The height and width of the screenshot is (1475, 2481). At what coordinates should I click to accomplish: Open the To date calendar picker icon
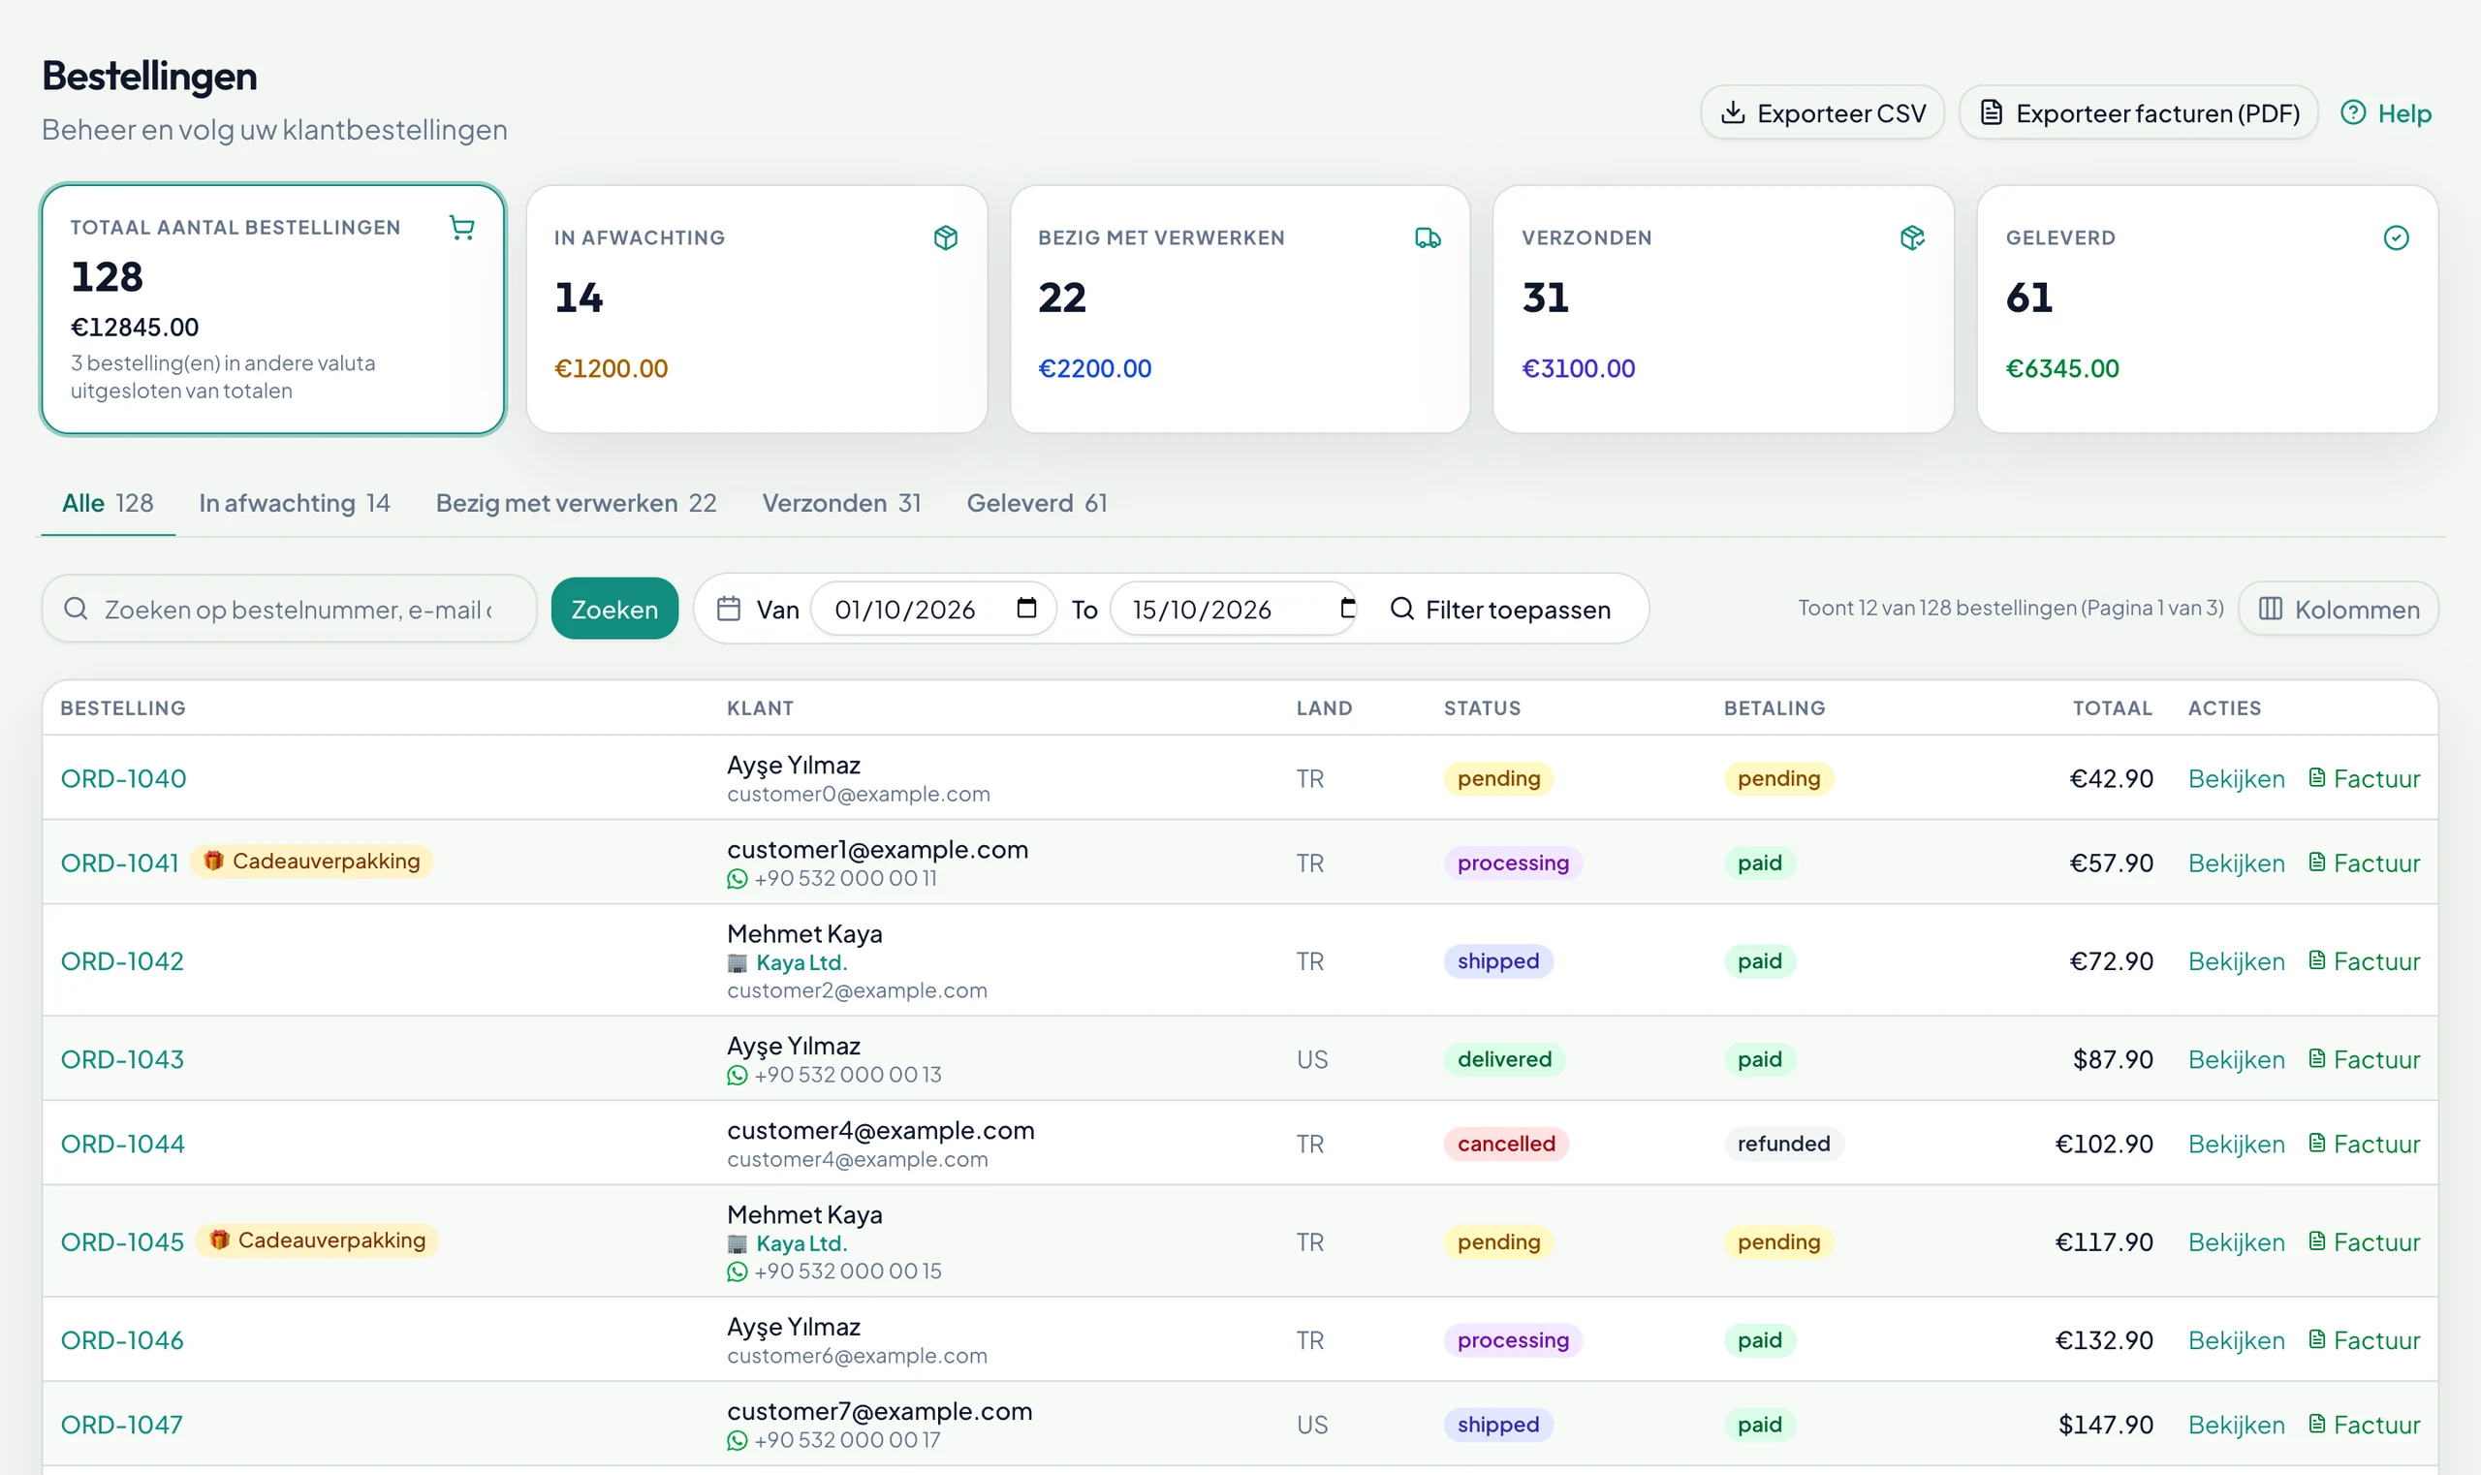pyautogui.click(x=1348, y=608)
